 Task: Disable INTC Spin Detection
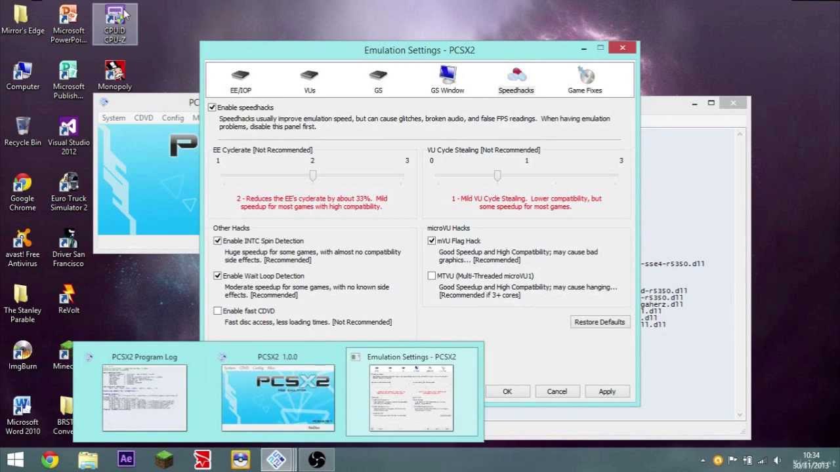point(217,241)
